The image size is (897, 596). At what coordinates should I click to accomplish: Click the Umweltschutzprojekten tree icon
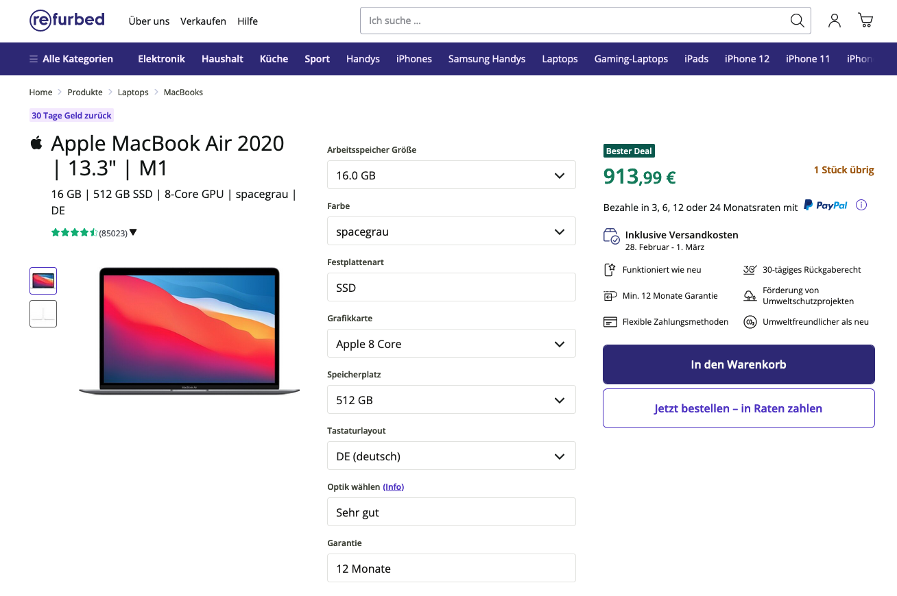pyautogui.click(x=750, y=296)
